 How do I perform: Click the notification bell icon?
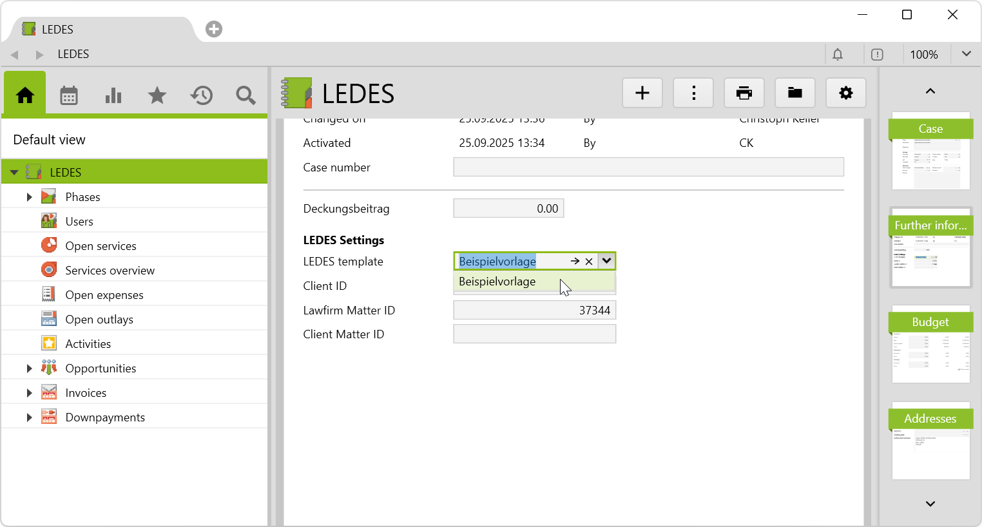(x=838, y=55)
